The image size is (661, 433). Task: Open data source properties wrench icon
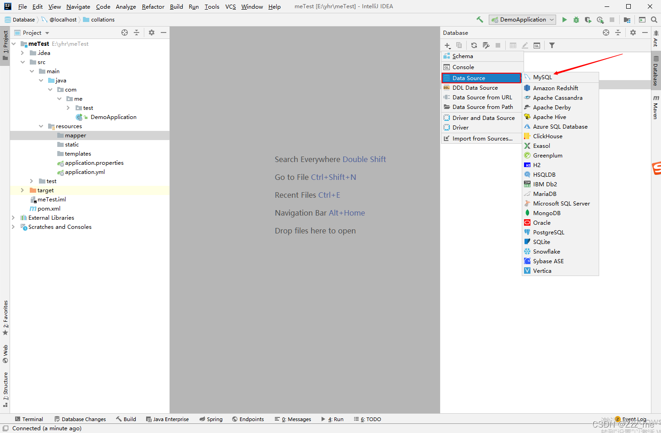(486, 45)
